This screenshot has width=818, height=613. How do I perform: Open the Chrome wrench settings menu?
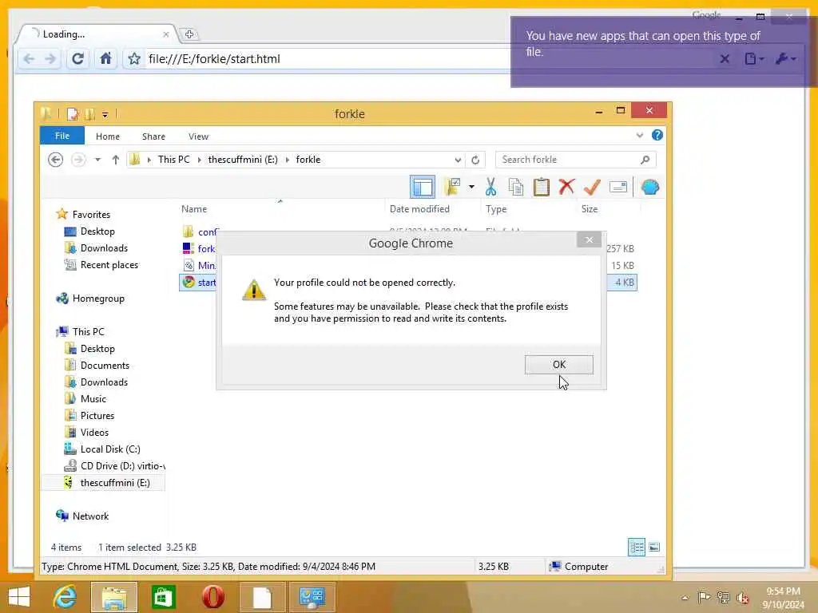click(786, 59)
